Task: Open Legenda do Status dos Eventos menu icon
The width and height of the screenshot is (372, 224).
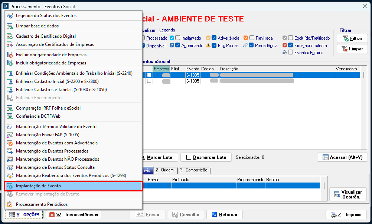Action: point(10,16)
